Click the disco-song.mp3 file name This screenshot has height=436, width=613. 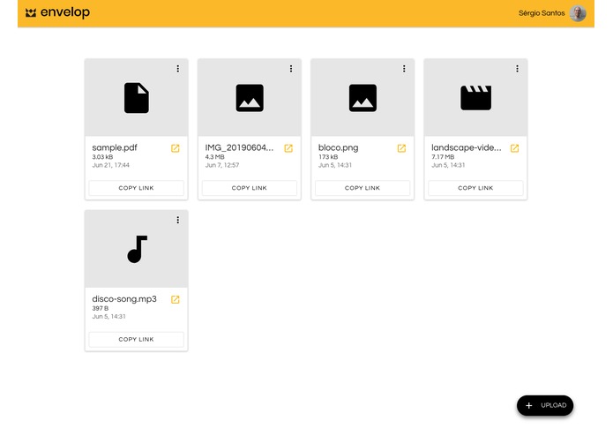point(124,299)
